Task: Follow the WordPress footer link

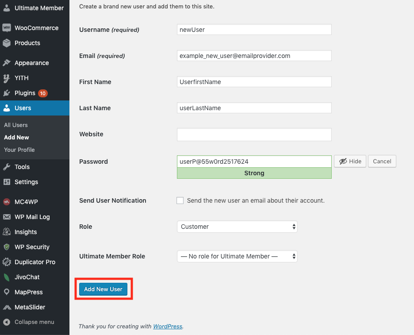Action: point(168,326)
